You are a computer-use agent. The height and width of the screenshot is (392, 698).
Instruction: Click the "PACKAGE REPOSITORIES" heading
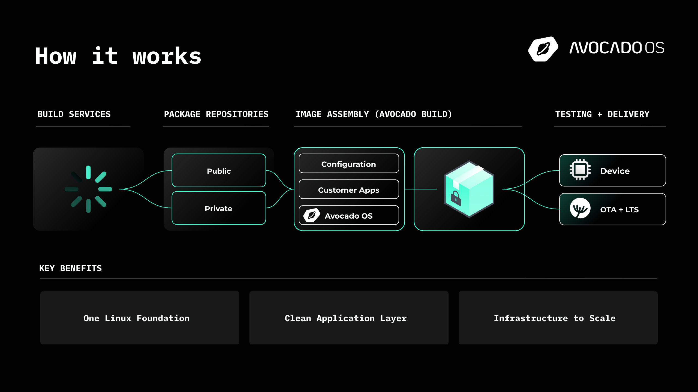pos(216,114)
